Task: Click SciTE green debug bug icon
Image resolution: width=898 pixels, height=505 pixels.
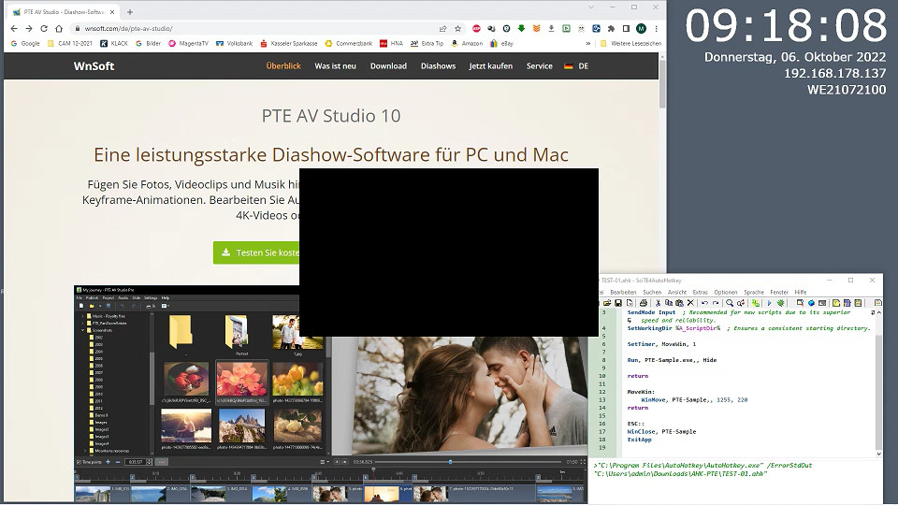Action: (x=780, y=303)
